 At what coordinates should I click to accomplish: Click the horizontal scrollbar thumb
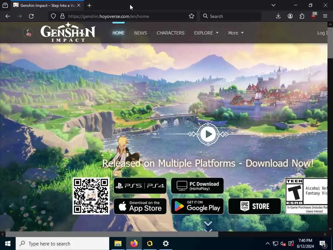point(112,234)
